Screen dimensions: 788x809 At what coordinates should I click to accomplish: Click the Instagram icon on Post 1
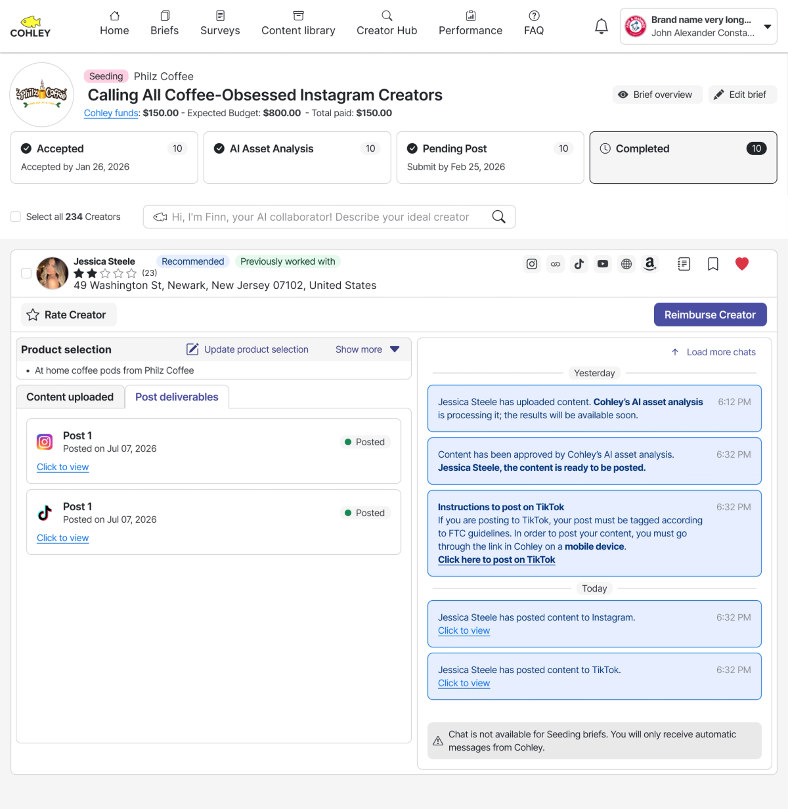click(45, 442)
